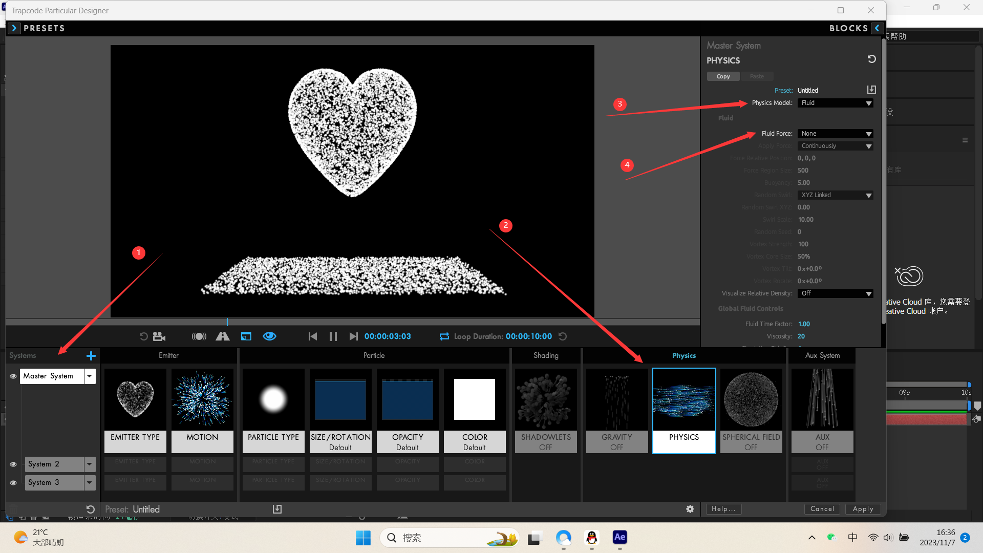The image size is (983, 553).
Task: Click the Apply button
Action: tap(863, 509)
